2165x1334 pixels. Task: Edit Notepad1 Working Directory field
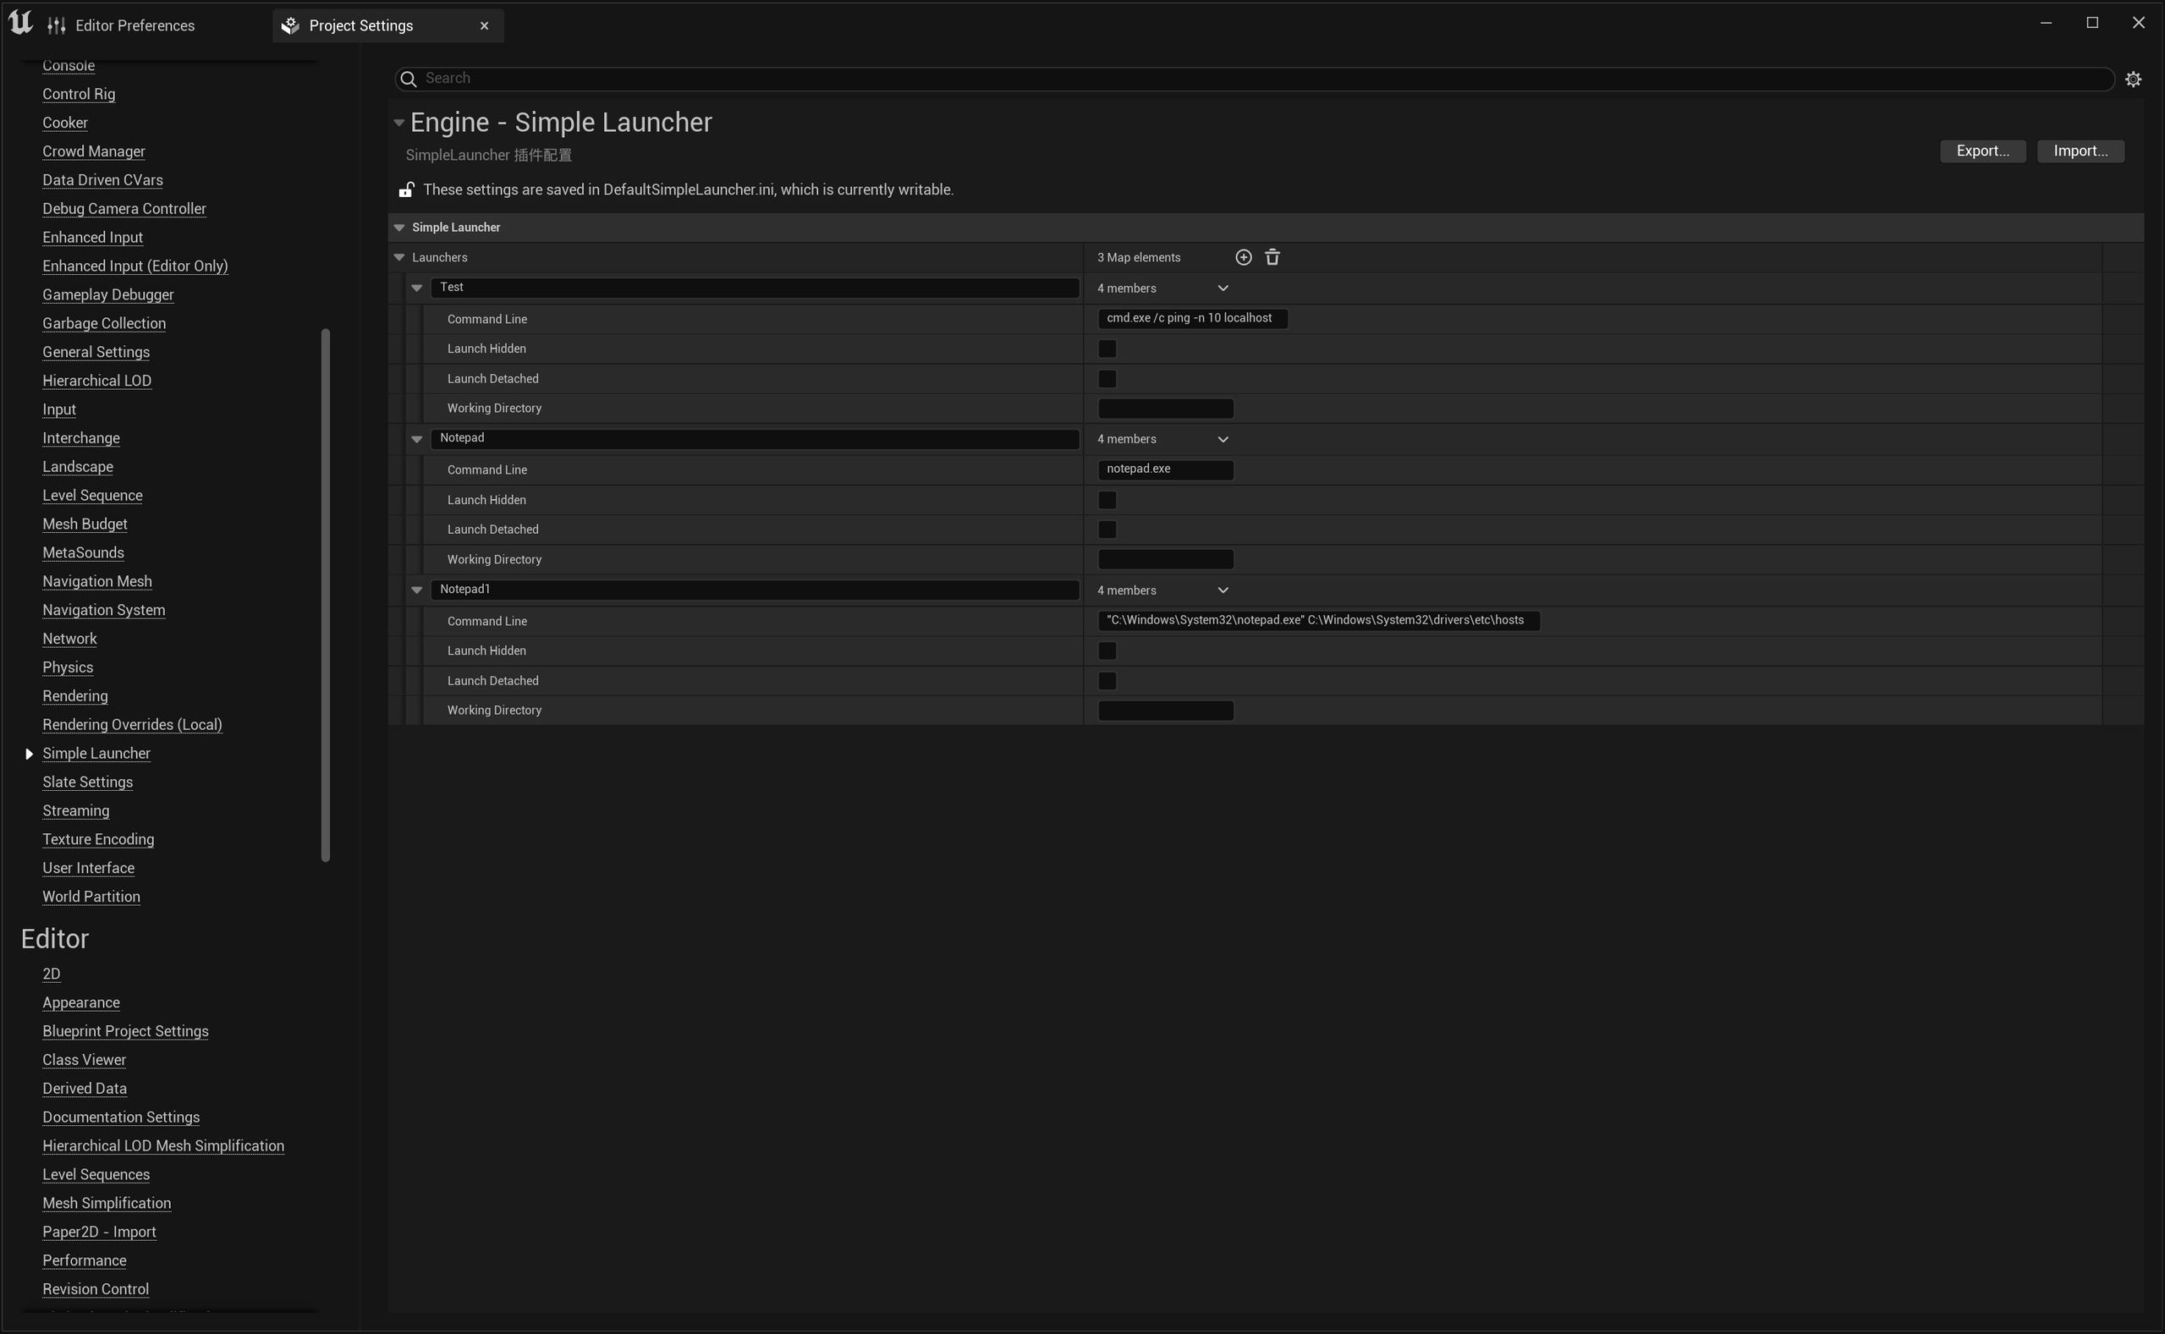click(1166, 711)
